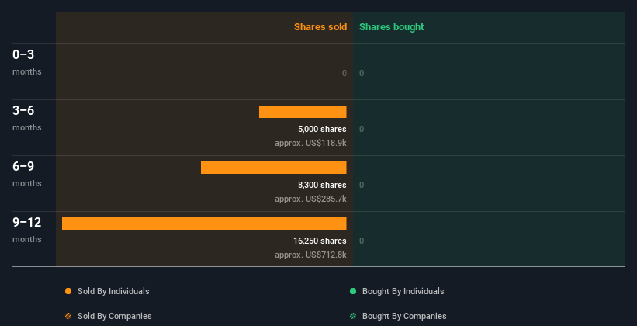Image resolution: width=637 pixels, height=326 pixels.
Task: Click the 9–12 months row label
Action: pyautogui.click(x=27, y=230)
